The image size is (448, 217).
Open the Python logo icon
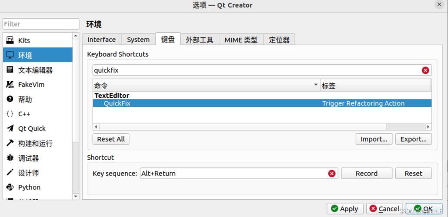pyautogui.click(x=10, y=187)
